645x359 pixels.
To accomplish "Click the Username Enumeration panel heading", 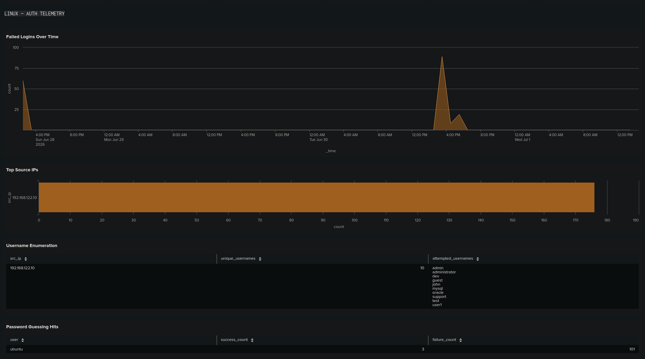I will tap(32, 246).
